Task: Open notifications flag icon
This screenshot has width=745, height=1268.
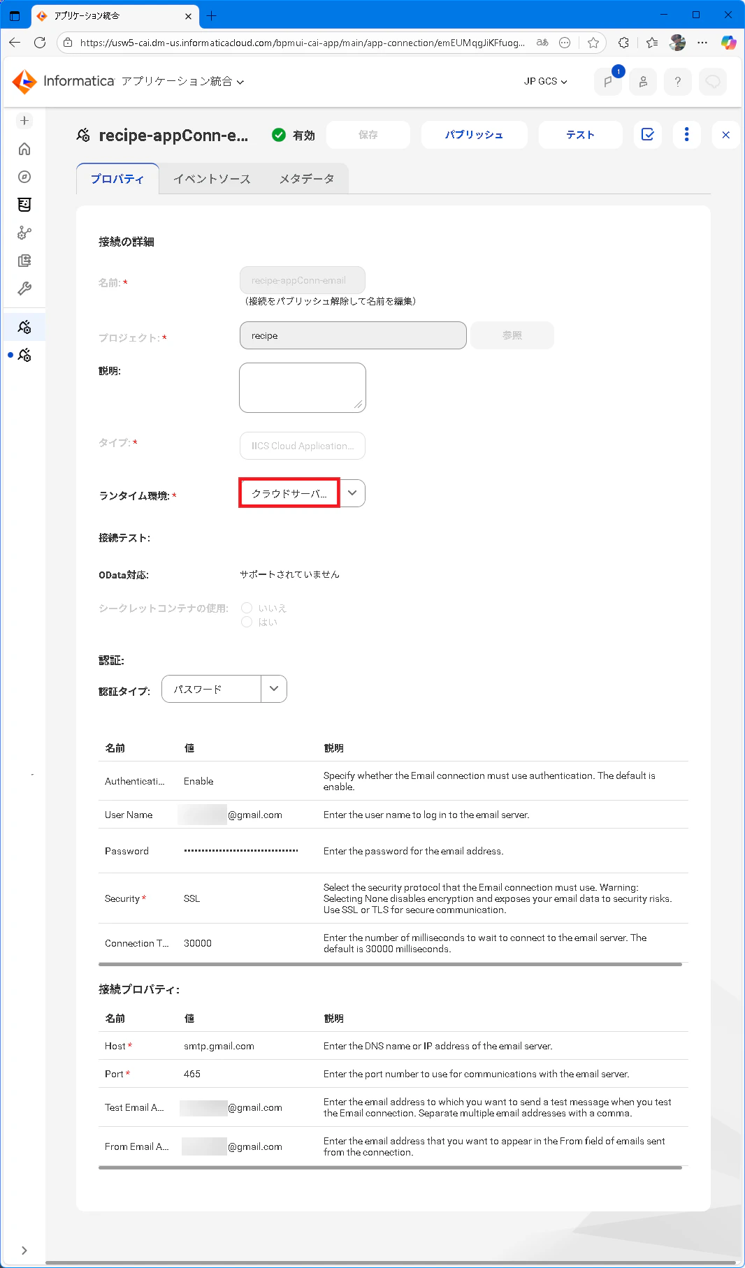Action: click(608, 82)
